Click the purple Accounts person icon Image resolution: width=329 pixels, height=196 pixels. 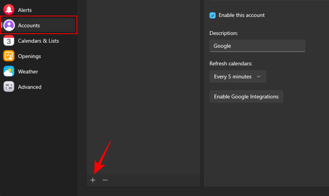(9, 25)
